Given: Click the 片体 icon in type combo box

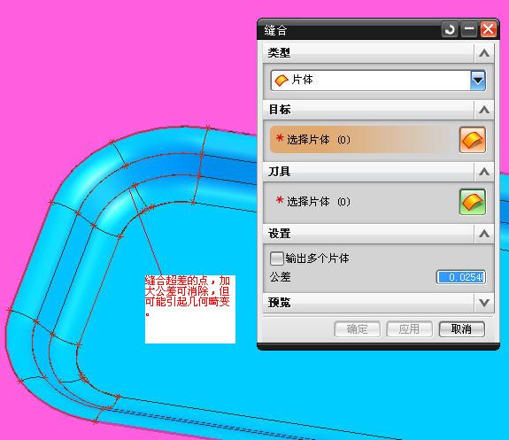Looking at the screenshot, I should click(281, 81).
